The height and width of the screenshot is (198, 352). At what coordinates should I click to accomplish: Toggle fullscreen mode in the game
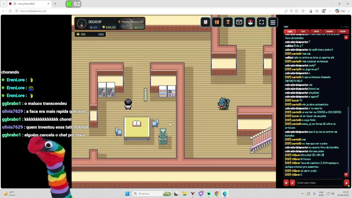click(262, 22)
